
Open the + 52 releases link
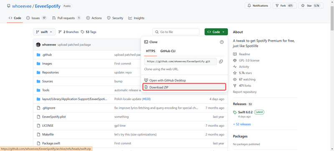click(242, 124)
